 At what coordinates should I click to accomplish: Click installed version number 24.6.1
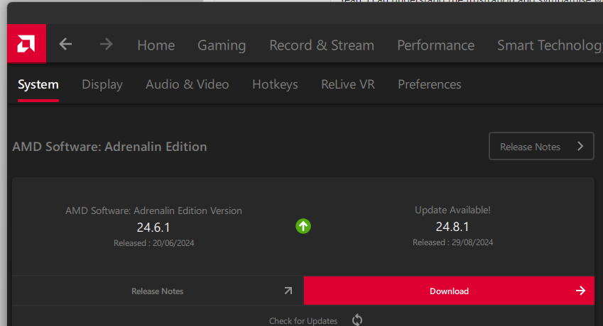click(153, 227)
